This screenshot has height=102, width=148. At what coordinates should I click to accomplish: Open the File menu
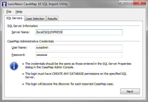(9, 12)
